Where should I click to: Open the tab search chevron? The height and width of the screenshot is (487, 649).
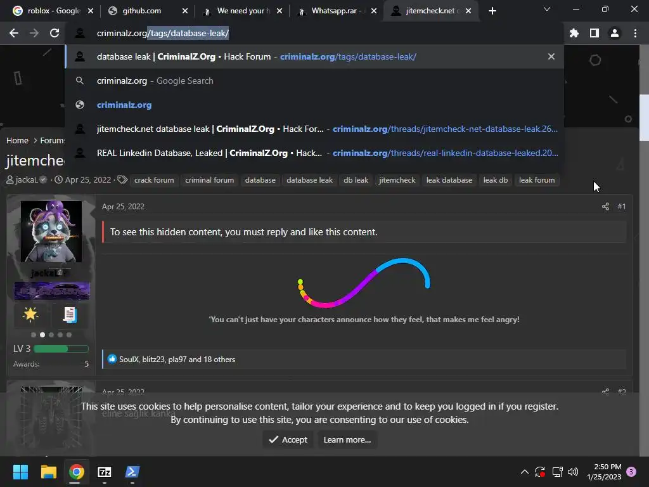547,9
